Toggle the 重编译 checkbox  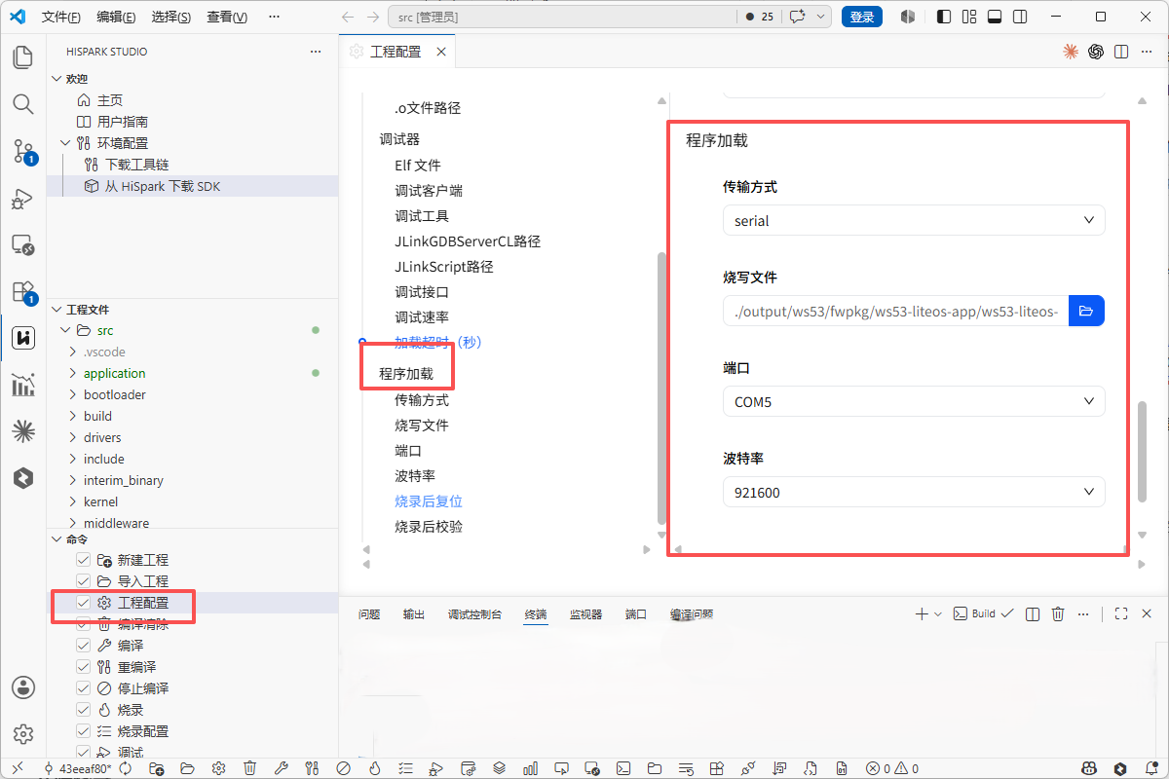(x=84, y=667)
